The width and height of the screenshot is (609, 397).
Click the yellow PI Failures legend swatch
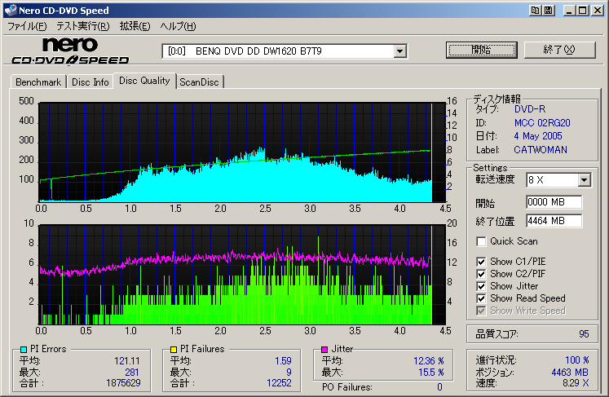tap(174, 349)
